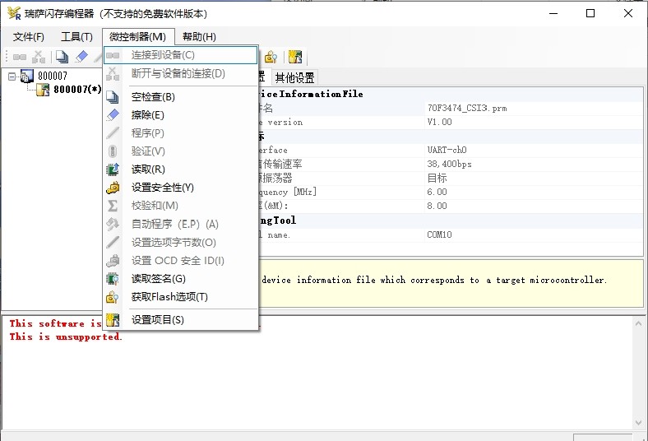The width and height of the screenshot is (648, 441).
Task: Choose 程序(P) program entry in menu
Action: coord(180,133)
